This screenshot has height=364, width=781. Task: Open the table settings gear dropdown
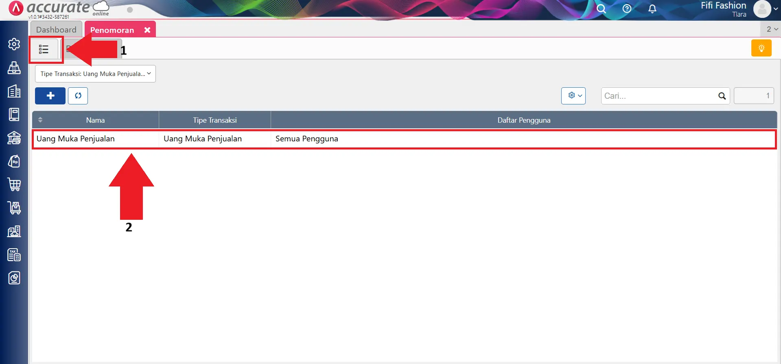pyautogui.click(x=573, y=96)
